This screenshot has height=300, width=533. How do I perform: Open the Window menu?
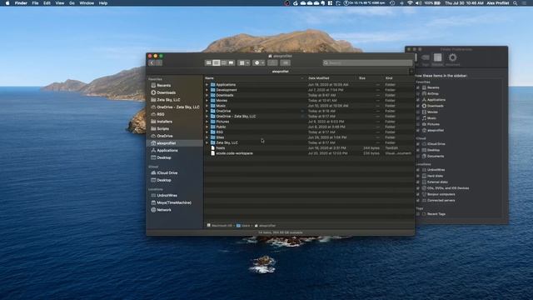pyautogui.click(x=87, y=3)
